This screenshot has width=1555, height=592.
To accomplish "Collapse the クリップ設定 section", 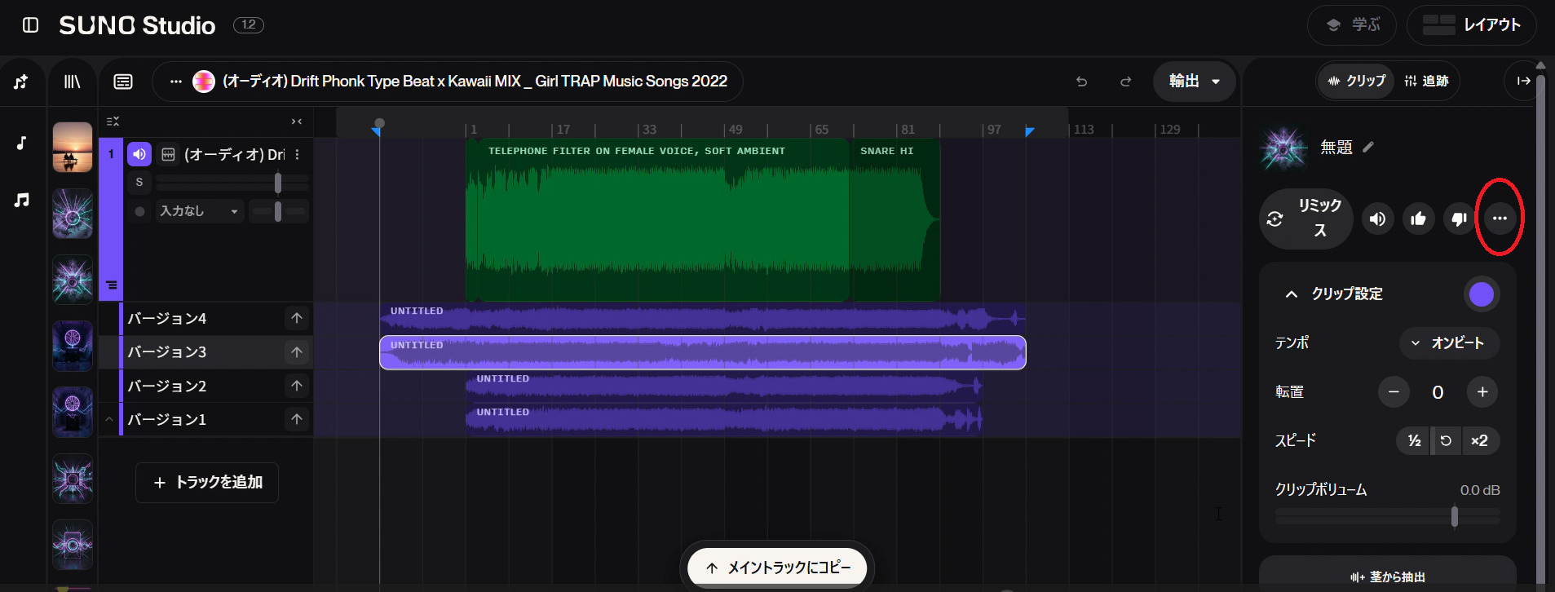I will (1292, 294).
